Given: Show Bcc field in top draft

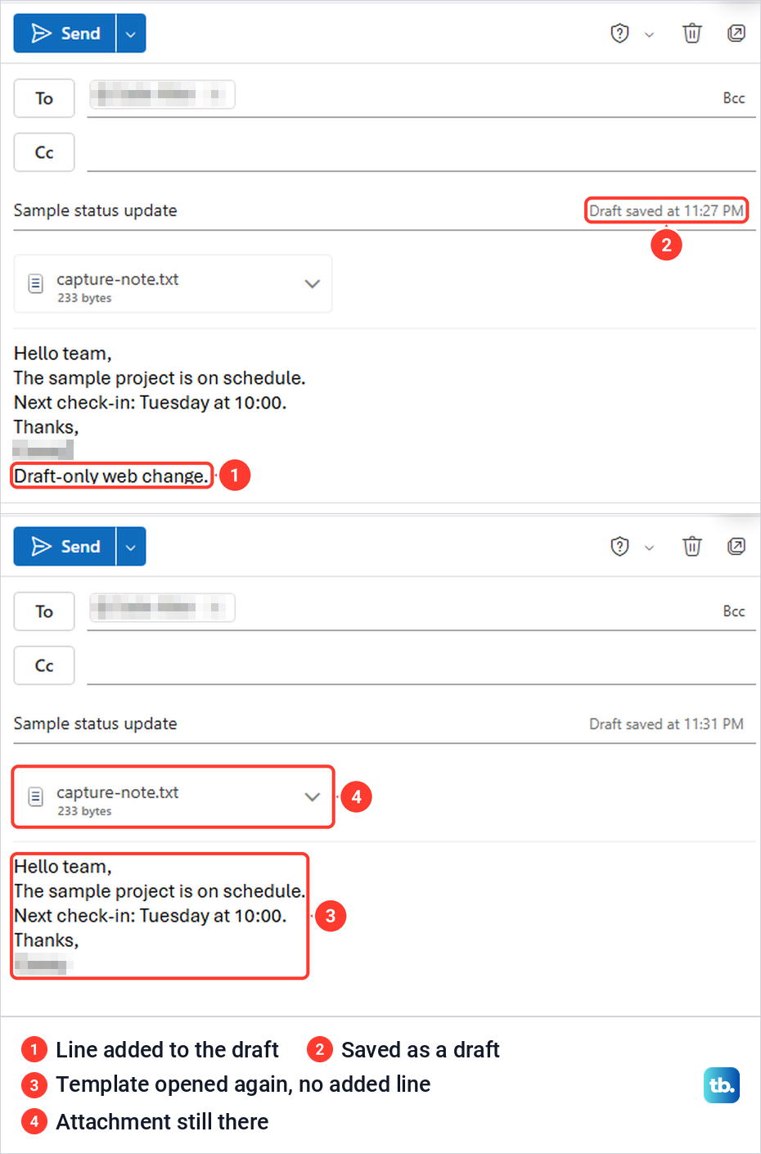Looking at the screenshot, I should pos(734,98).
